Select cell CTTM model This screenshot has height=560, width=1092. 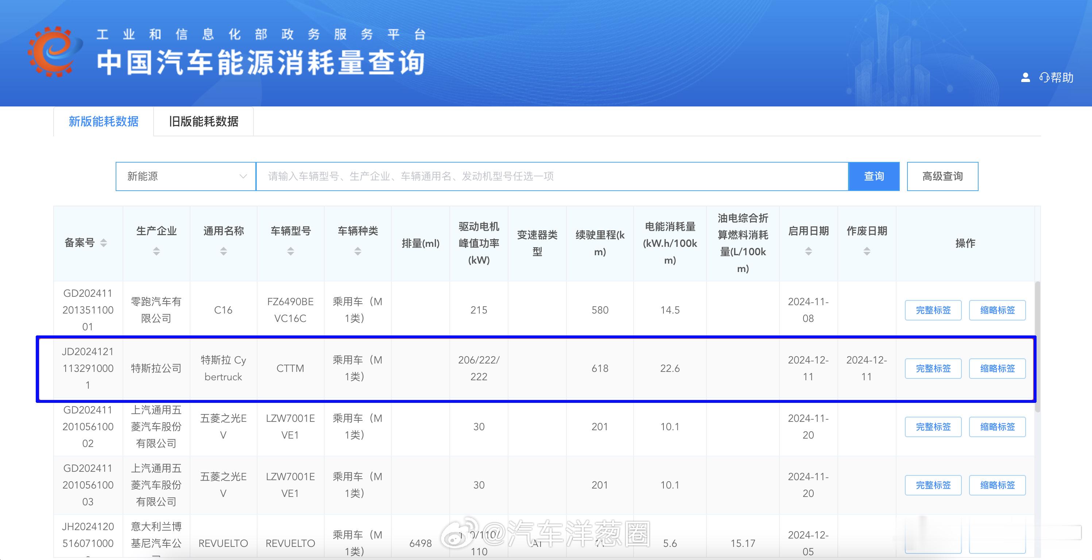[x=290, y=369]
